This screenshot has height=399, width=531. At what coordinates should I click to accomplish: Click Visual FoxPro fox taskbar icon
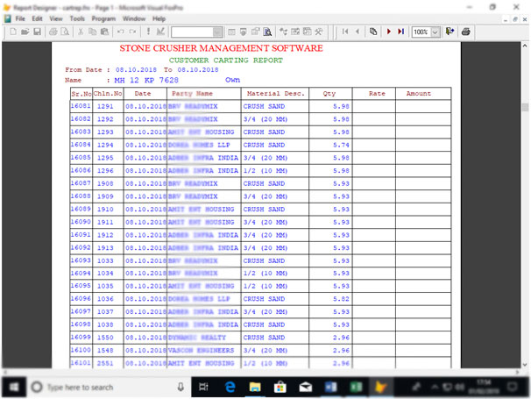pos(380,387)
